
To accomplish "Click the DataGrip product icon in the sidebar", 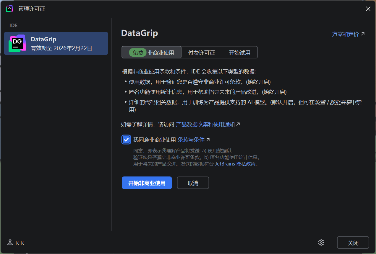I will point(17,43).
